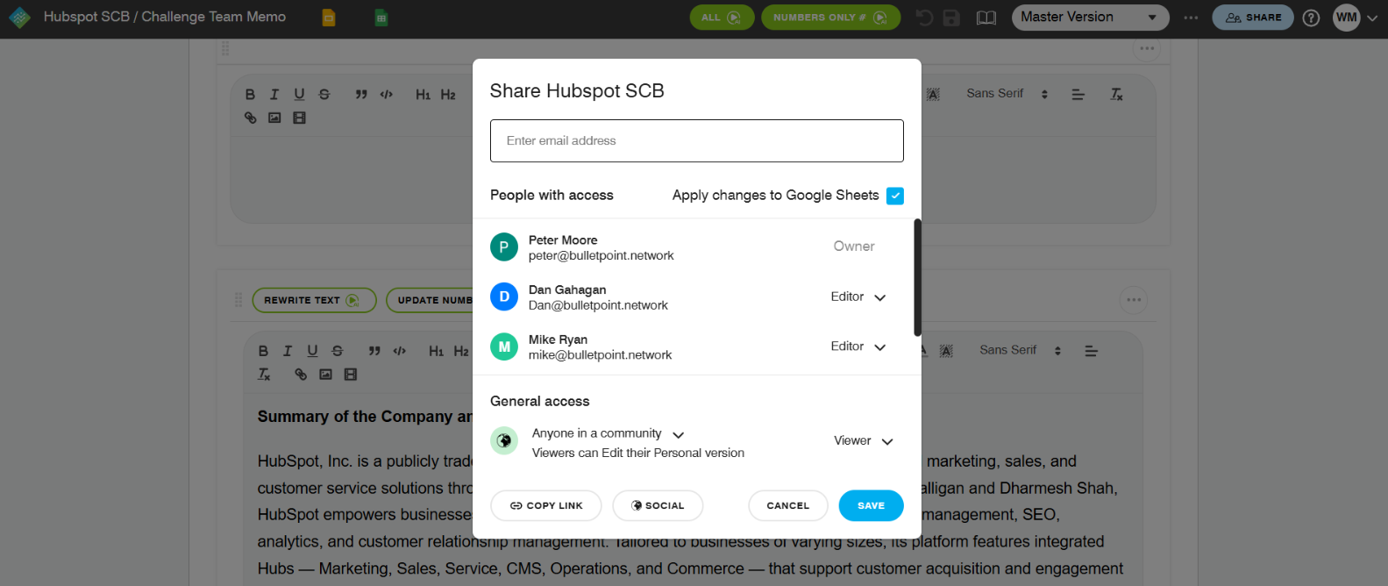
Task: Toggle Italic in the Summary section toolbar
Action: (288, 351)
